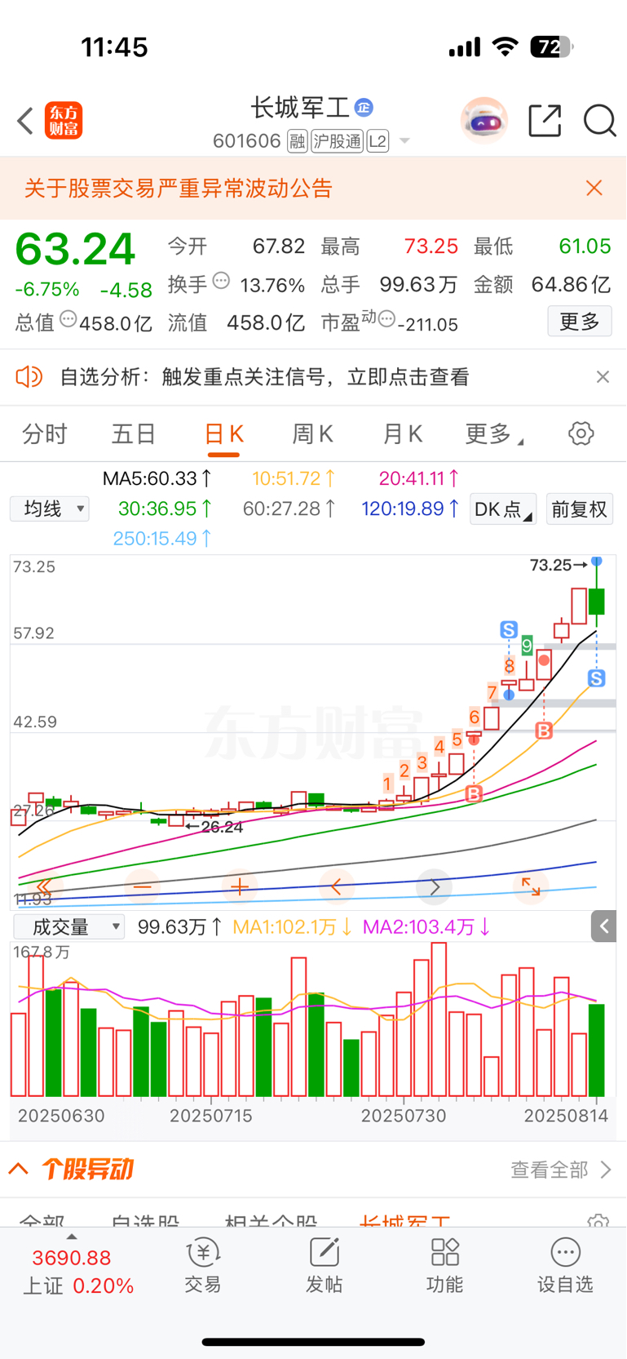The image size is (627, 1359).
Task: Tap the MA5:60.33 value
Action: tap(157, 478)
